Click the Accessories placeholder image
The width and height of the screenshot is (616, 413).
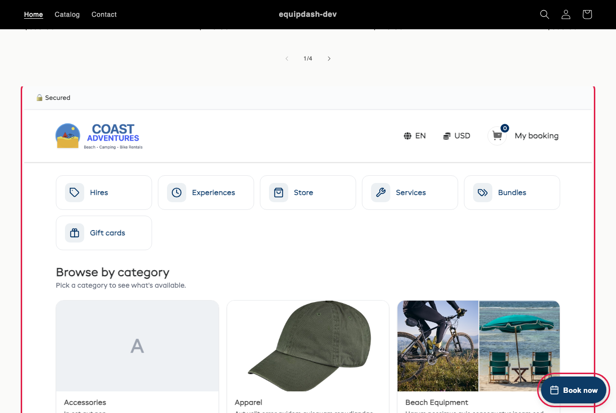137,346
